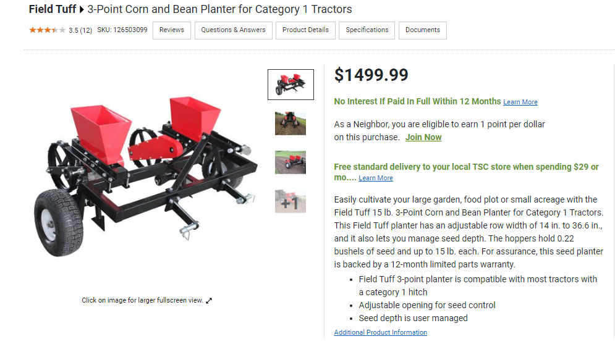Click Learn More beside the No Interest offer
This screenshot has width=615, height=352.
coord(520,103)
